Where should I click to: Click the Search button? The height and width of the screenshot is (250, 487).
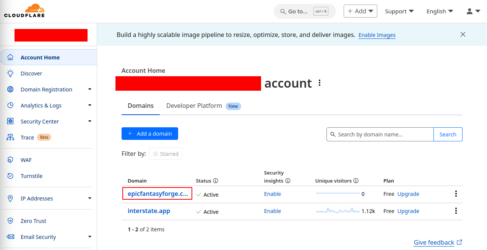[448, 135]
